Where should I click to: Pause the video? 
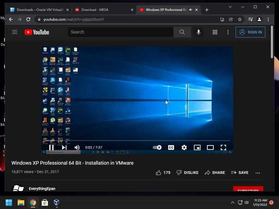click(51, 147)
